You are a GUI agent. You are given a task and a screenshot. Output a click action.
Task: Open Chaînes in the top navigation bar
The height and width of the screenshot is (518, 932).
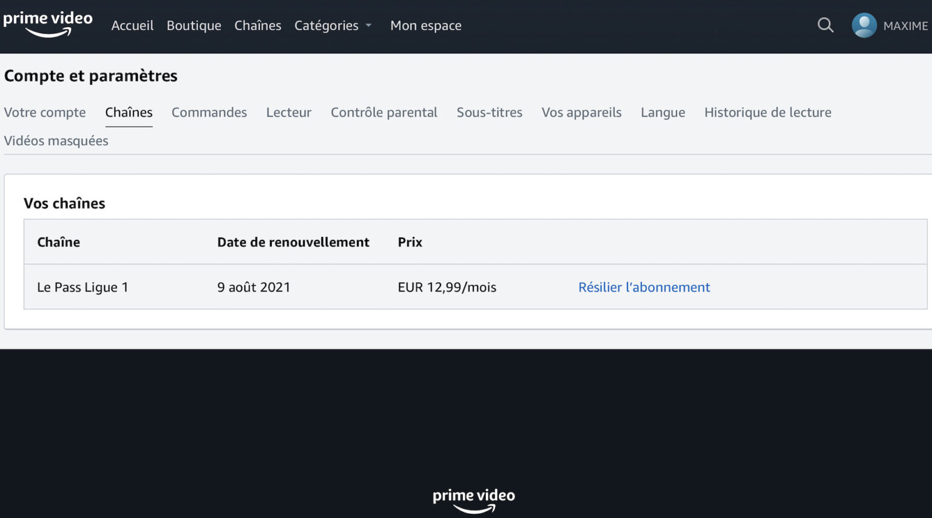pos(258,25)
